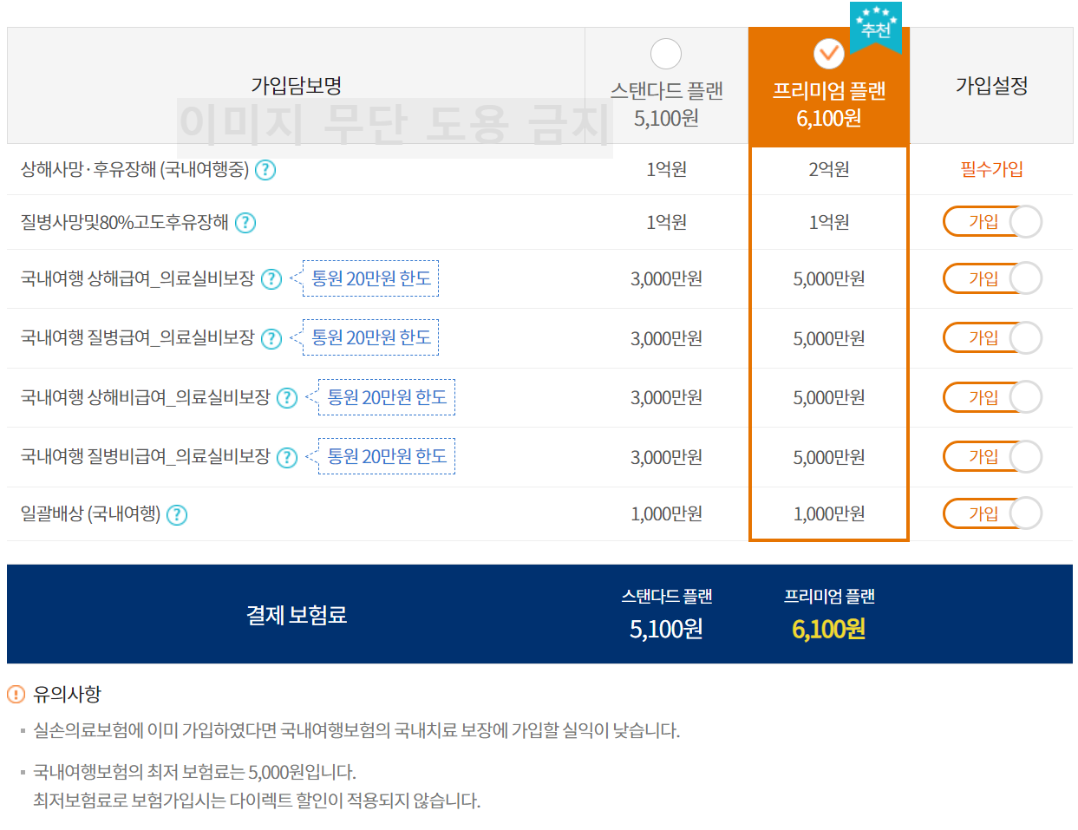Viewport: 1078px width, 830px height.
Task: Click the 유의사항 warning icon
Action: 16,693
